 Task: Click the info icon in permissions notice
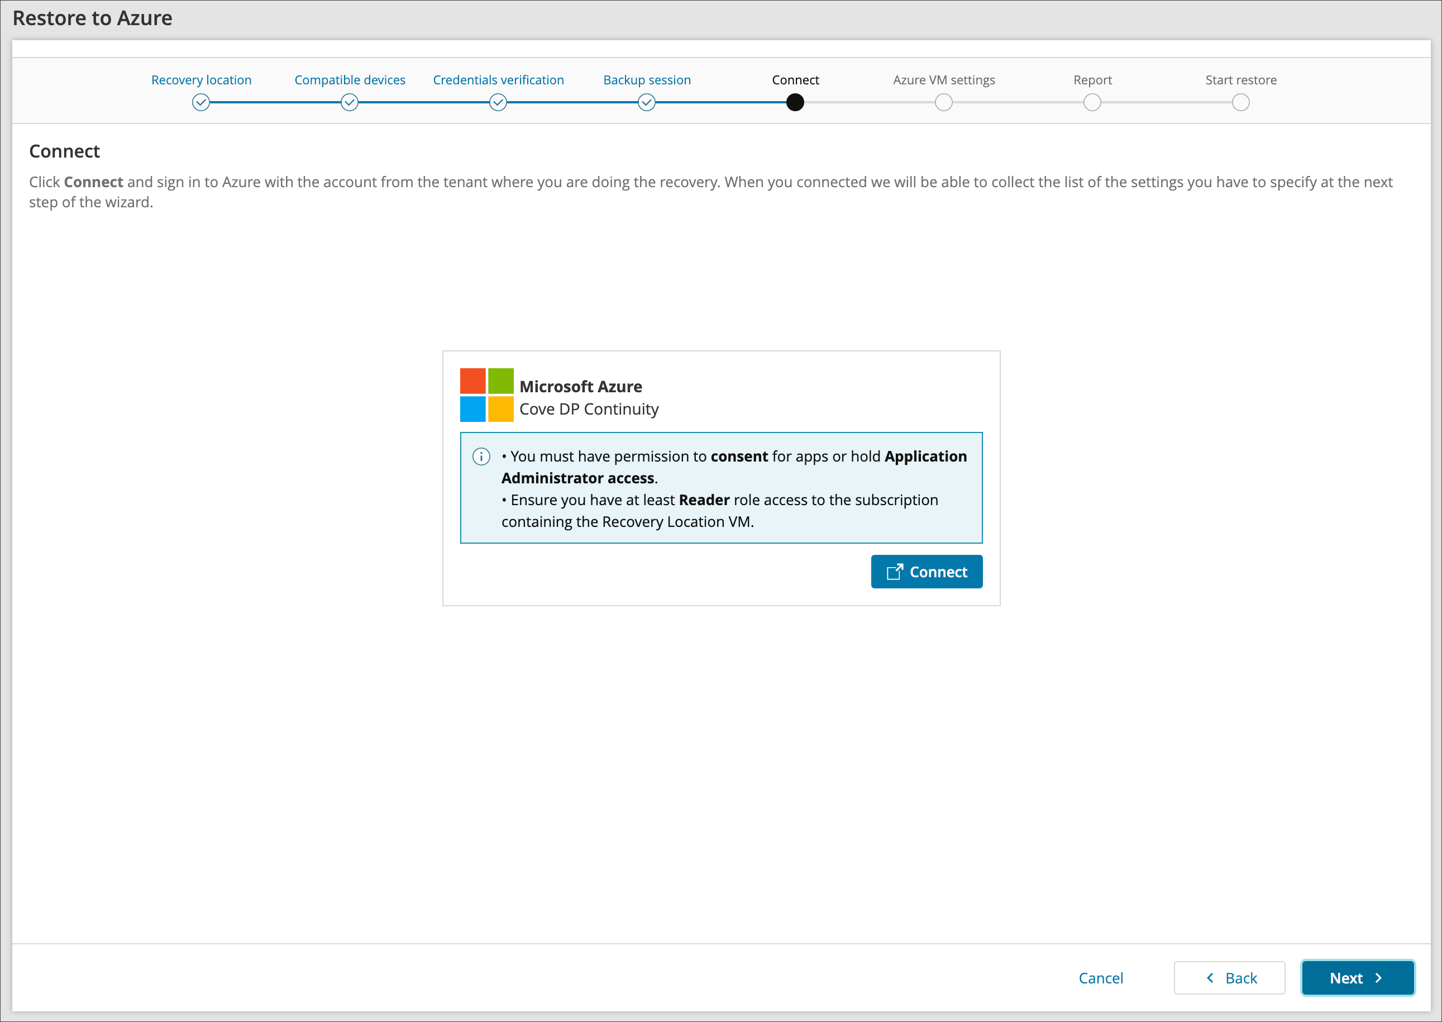point(481,457)
